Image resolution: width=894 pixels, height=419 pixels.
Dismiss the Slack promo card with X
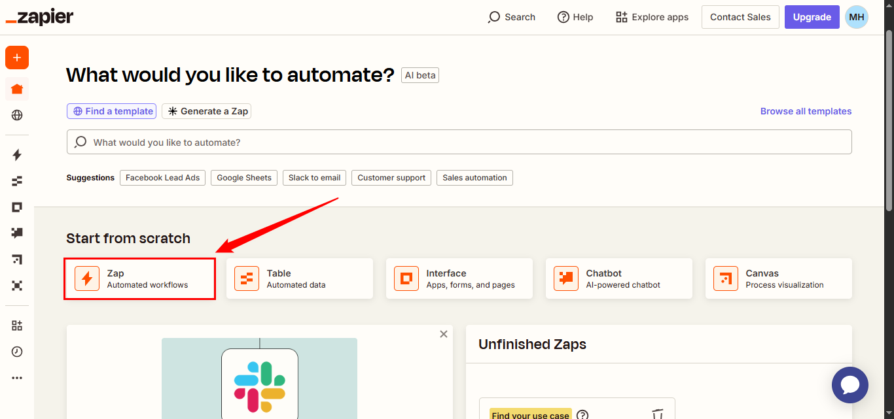[444, 334]
